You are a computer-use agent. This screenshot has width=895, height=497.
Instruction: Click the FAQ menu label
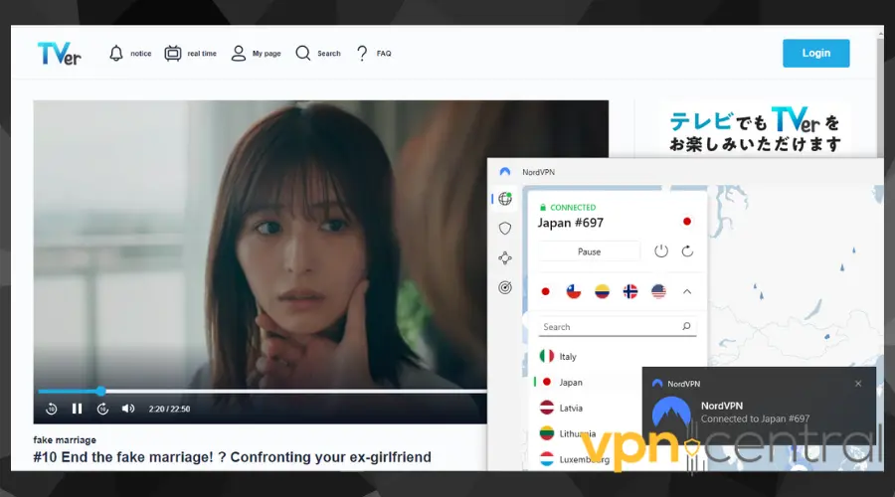(384, 54)
